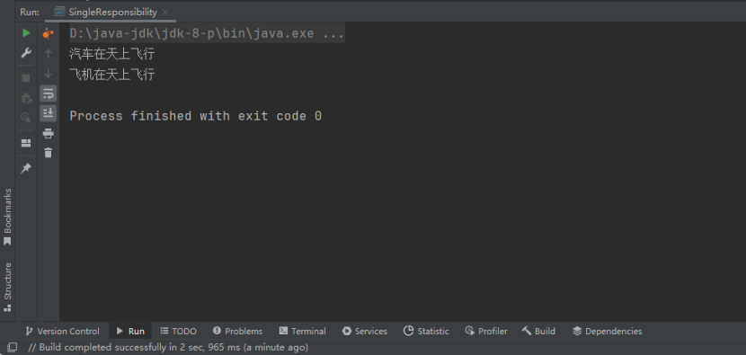Open the Version Control tool window
The image size is (746, 355).
tap(62, 332)
